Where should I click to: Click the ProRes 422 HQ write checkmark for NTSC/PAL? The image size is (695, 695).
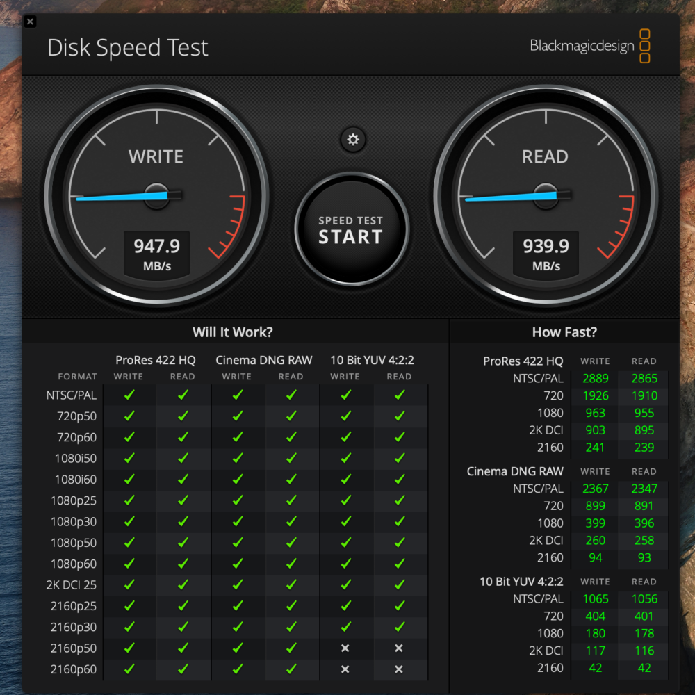(x=129, y=395)
